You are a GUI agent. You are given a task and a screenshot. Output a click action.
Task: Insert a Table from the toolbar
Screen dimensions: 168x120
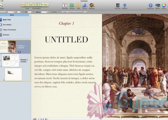point(78,5)
